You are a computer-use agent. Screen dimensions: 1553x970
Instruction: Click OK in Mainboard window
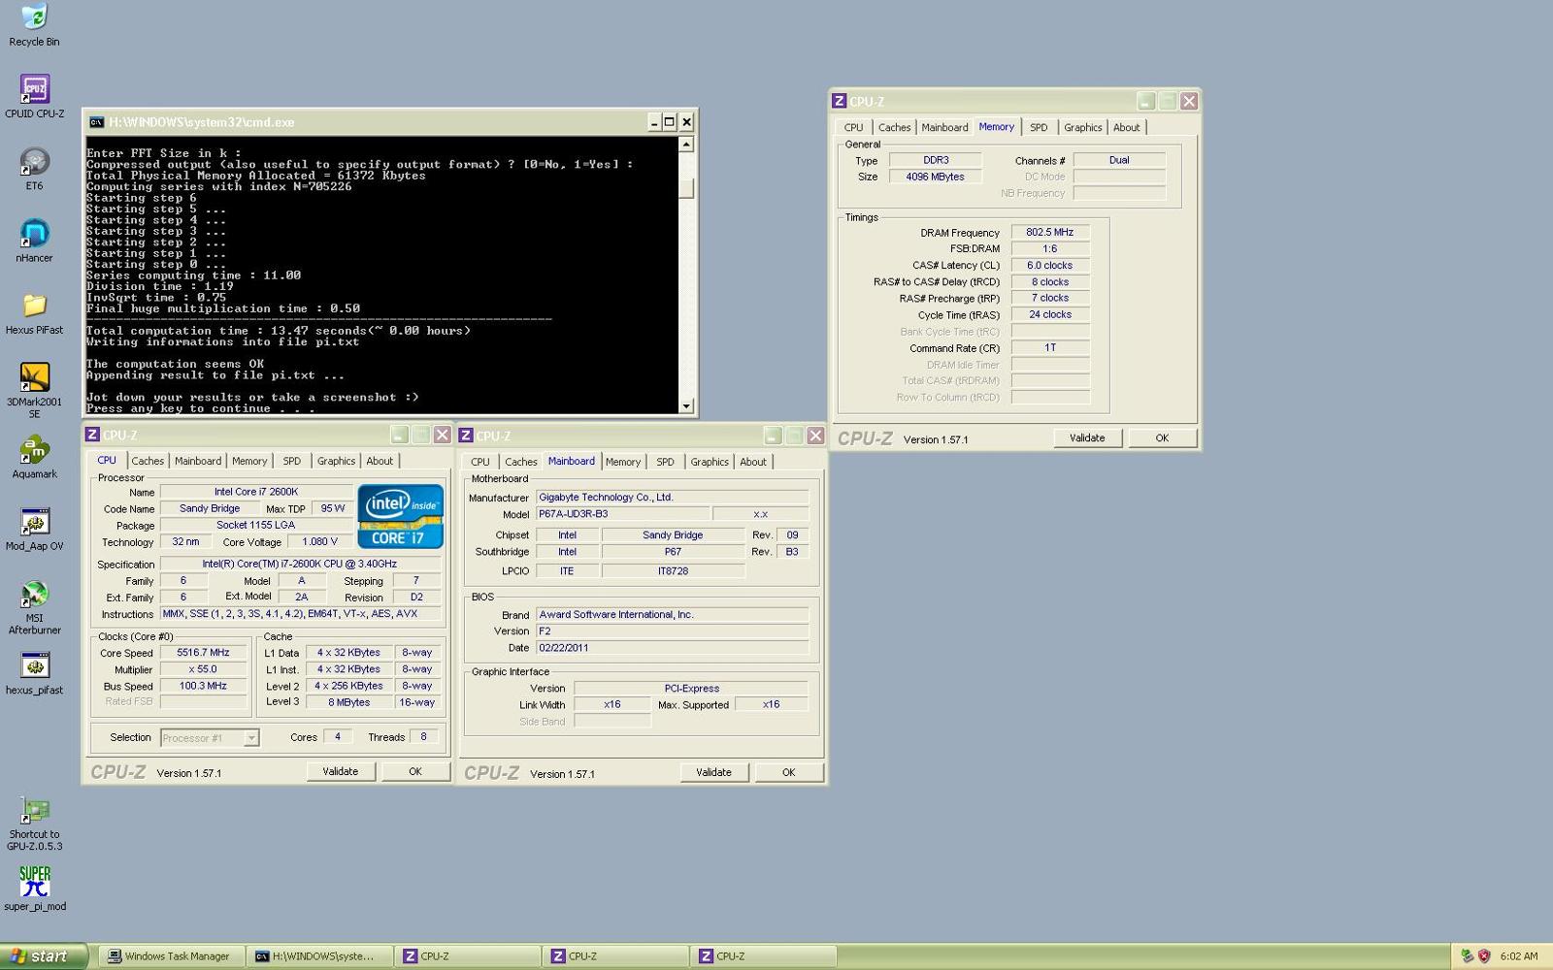pyautogui.click(x=788, y=772)
